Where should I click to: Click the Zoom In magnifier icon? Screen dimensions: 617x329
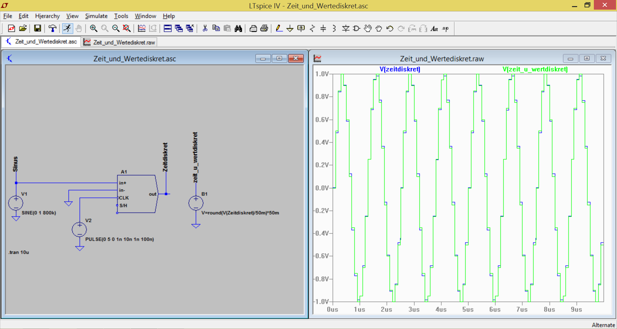[94, 29]
